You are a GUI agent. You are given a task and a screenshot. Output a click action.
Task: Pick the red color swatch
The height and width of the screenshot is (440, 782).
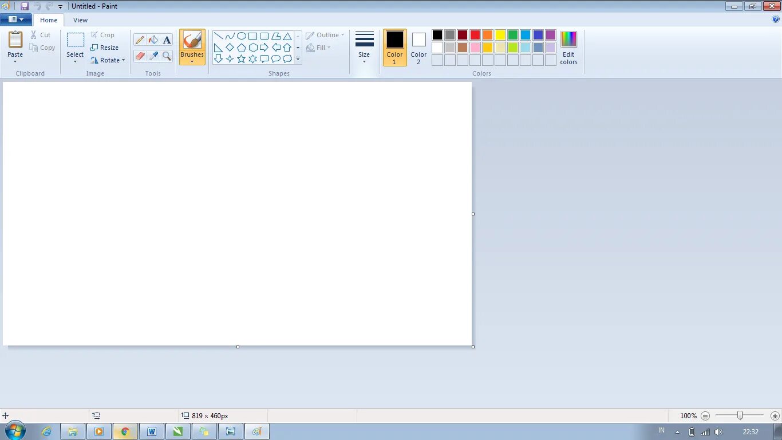point(475,35)
